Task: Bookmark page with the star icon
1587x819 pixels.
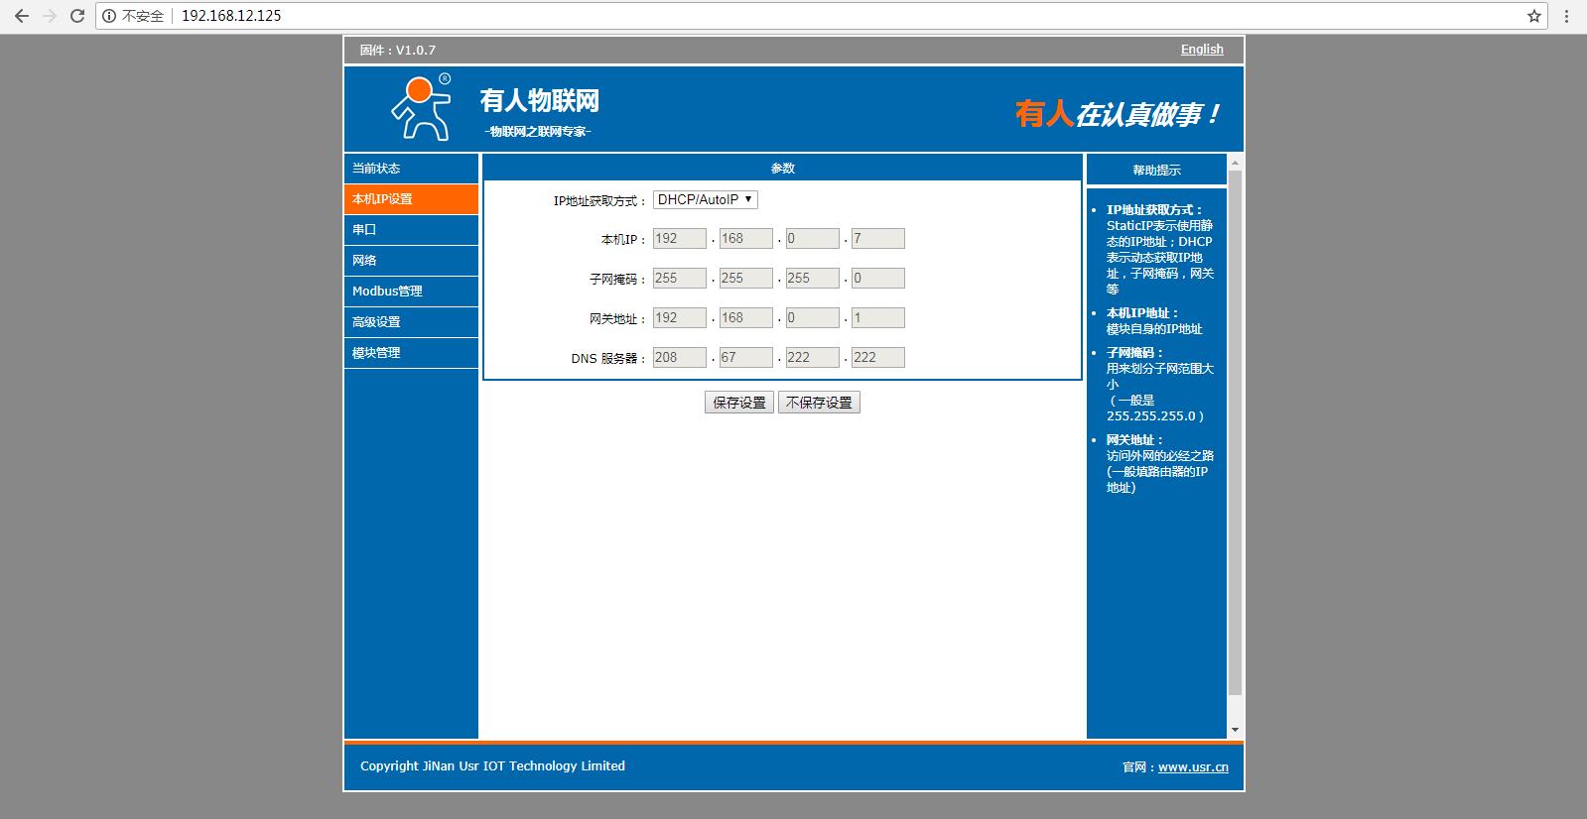Action: (x=1533, y=16)
